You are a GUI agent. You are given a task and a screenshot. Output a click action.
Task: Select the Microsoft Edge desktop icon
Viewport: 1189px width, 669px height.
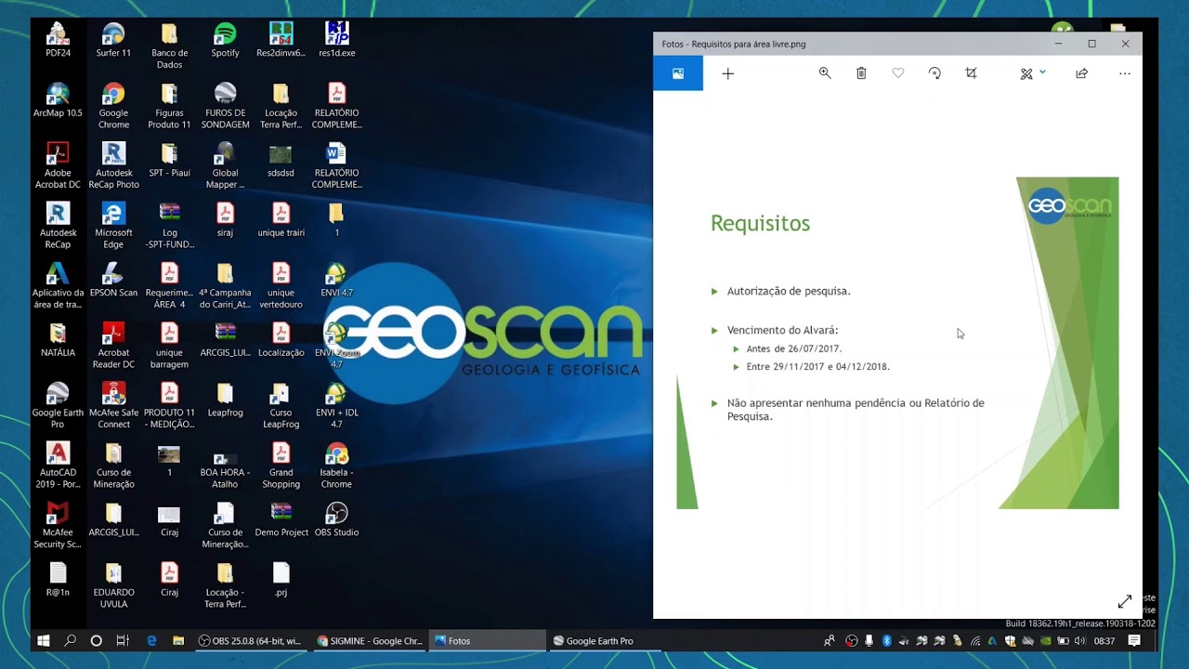[113, 226]
